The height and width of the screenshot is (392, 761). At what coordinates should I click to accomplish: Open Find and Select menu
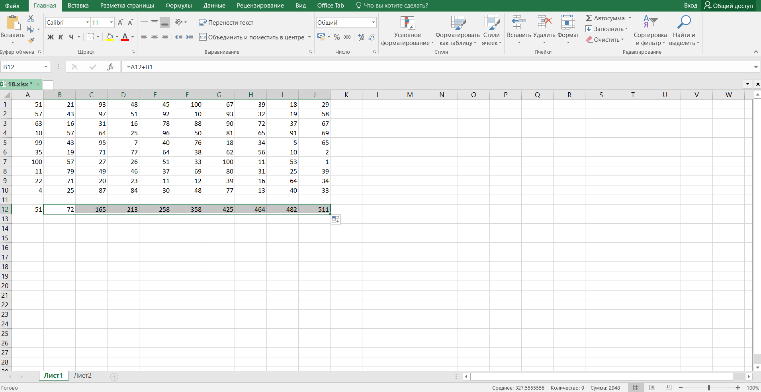click(684, 31)
